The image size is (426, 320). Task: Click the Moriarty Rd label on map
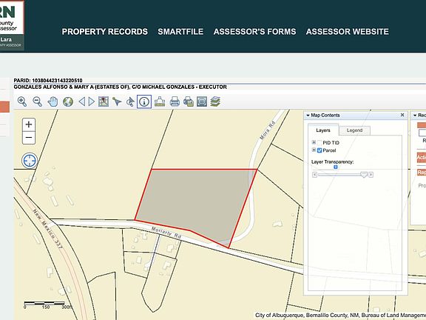166,233
